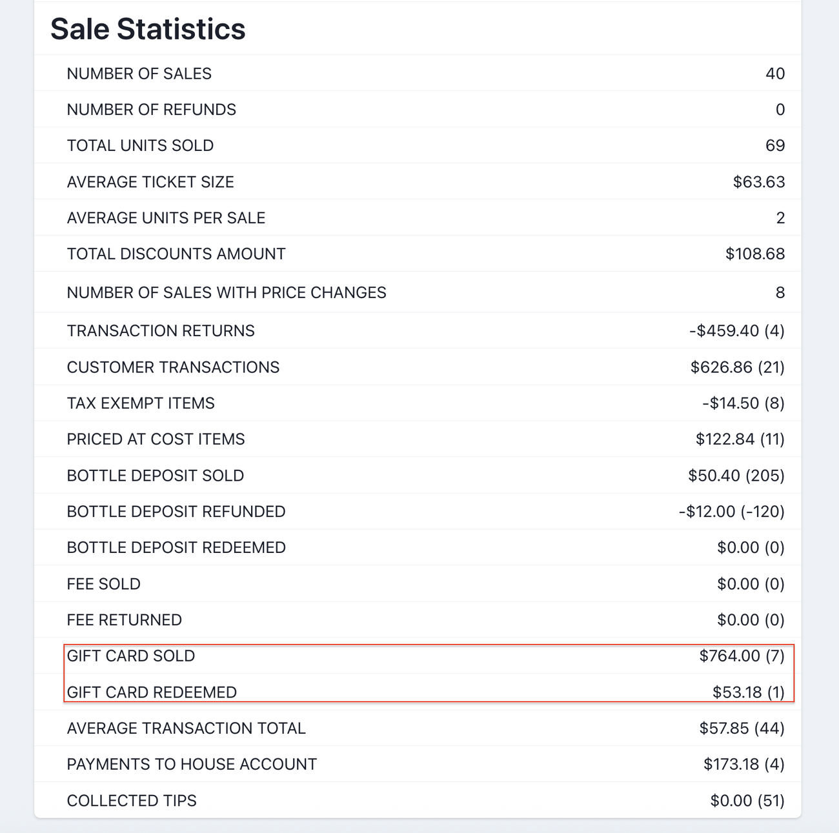Click the average ticket size value $63.63
The height and width of the screenshot is (833, 839).
pos(758,182)
